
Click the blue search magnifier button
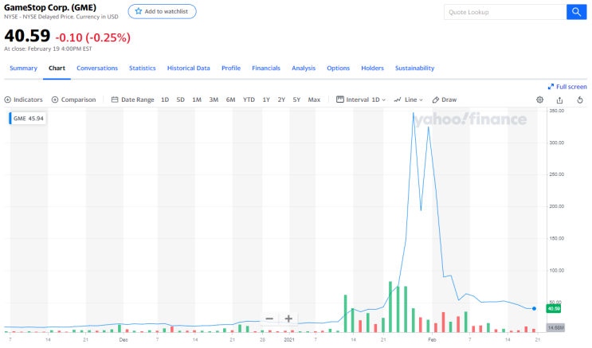pos(576,12)
